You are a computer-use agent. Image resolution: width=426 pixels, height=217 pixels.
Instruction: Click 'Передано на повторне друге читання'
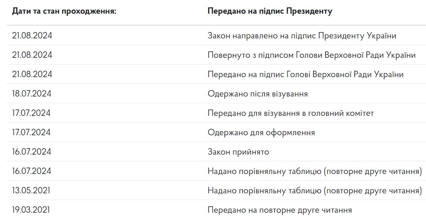280,210
